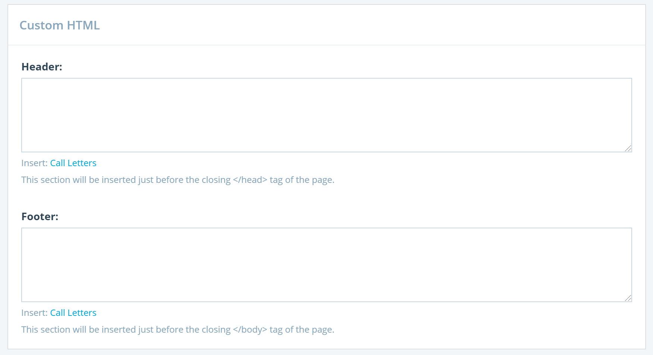Grab the Footer text area resize handle
Viewport: 653px width, 355px height.
tap(628, 298)
